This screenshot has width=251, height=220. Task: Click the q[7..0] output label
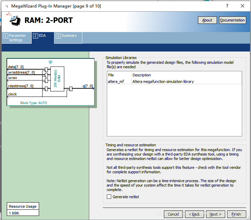point(87,86)
